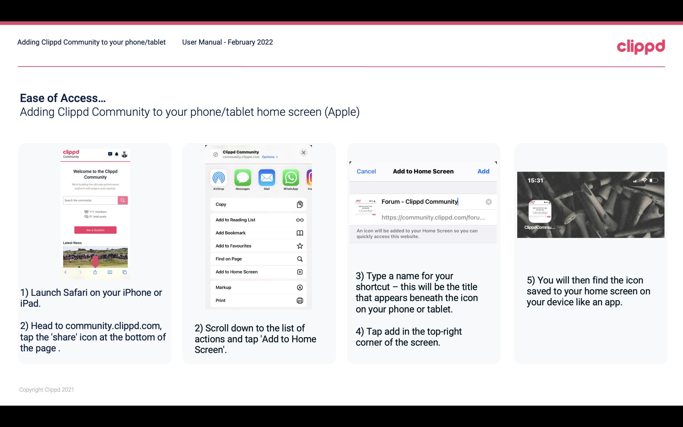This screenshot has height=427, width=683.
Task: Click the AirDrop sharing icon
Action: click(218, 177)
